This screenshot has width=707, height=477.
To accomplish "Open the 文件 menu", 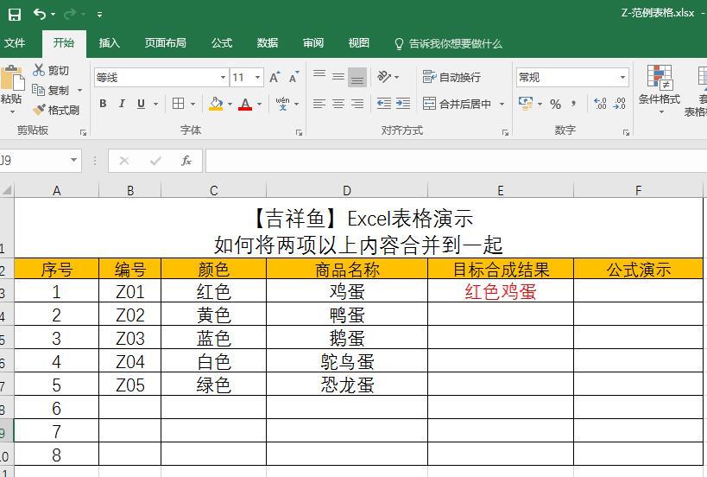I will pos(15,43).
